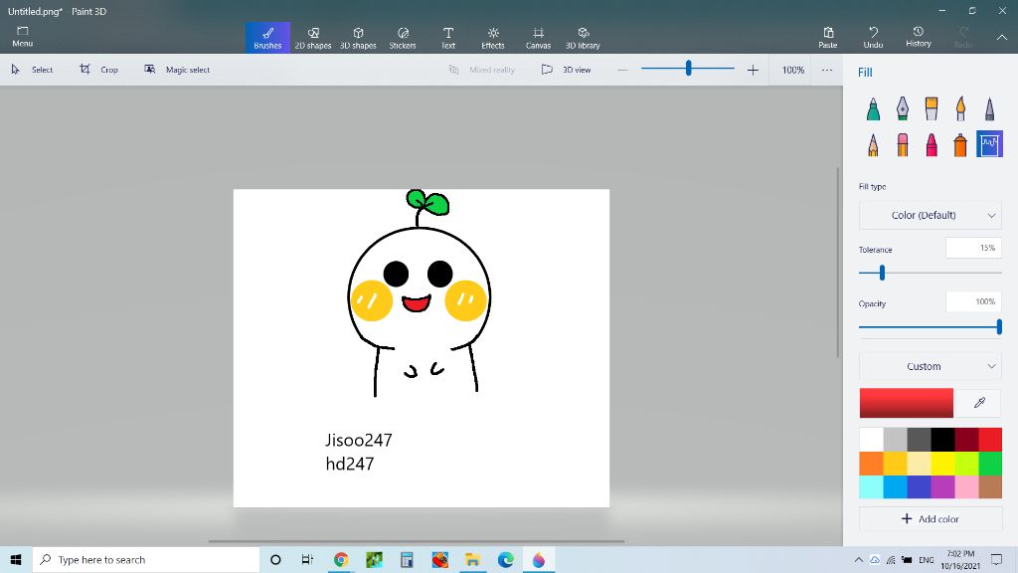Click the current red color preview
The height and width of the screenshot is (573, 1018).
[x=907, y=403]
